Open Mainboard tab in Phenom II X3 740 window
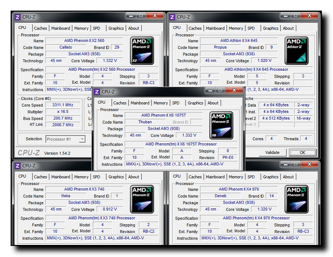Viewport: 333px width, 257px height. (60, 177)
